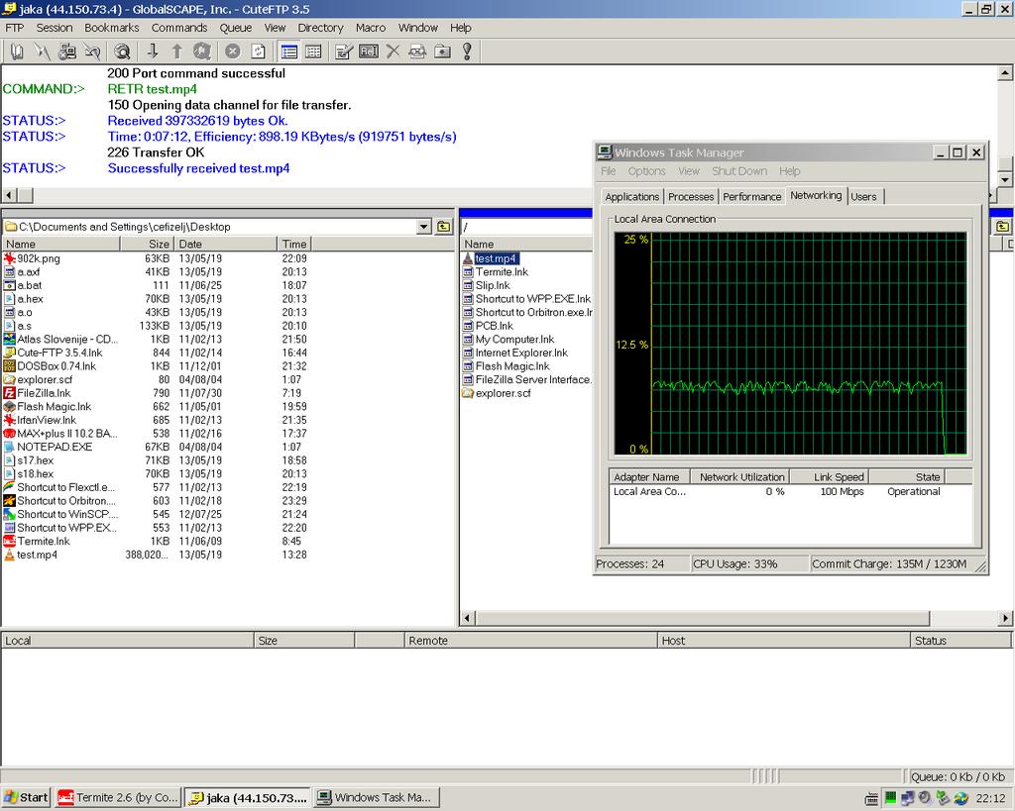
Task: Open the local path dropdown arrow
Action: [424, 227]
